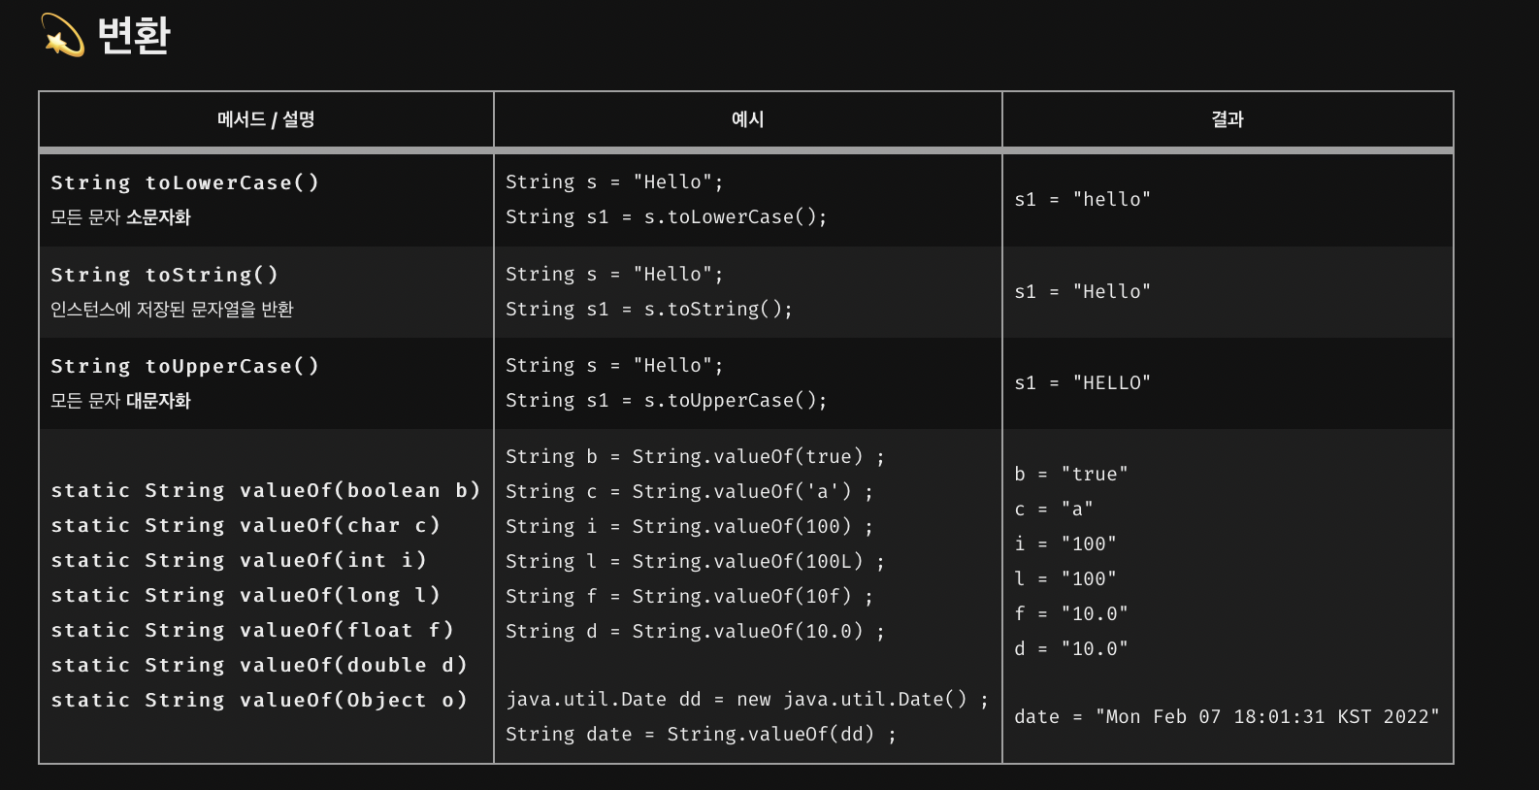This screenshot has height=790, width=1539.
Task: Click the java.util.Date dd example line
Action: point(747,699)
